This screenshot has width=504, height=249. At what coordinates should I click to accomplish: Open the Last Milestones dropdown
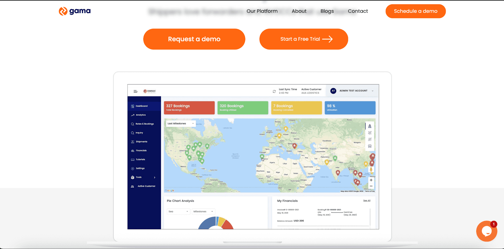click(x=181, y=124)
